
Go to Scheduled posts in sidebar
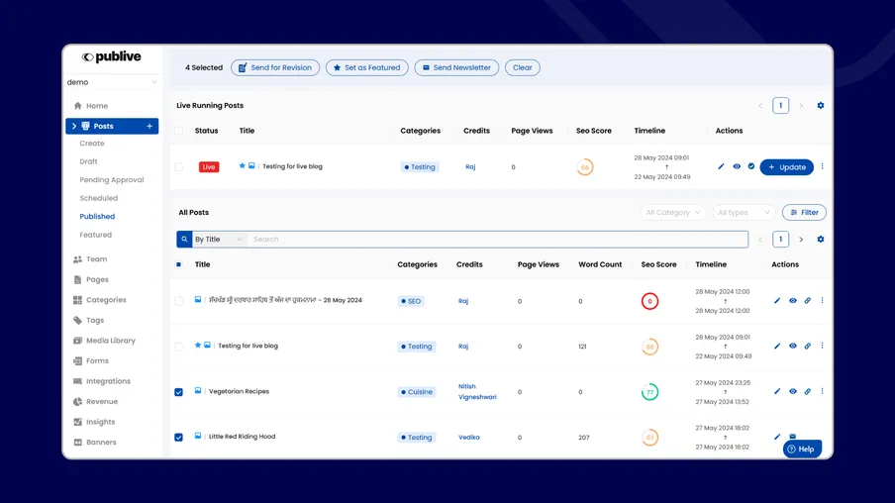click(99, 198)
